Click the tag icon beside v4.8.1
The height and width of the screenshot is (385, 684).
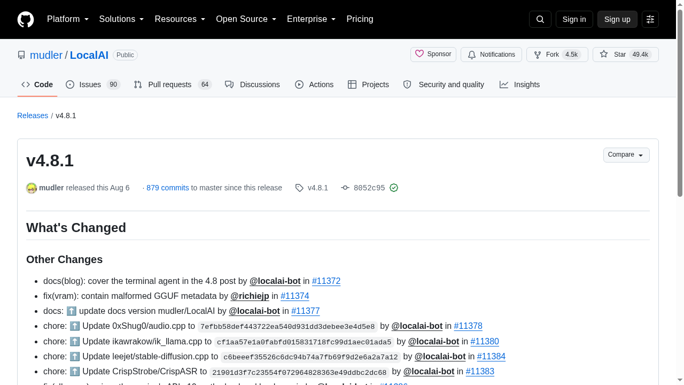coord(299,188)
